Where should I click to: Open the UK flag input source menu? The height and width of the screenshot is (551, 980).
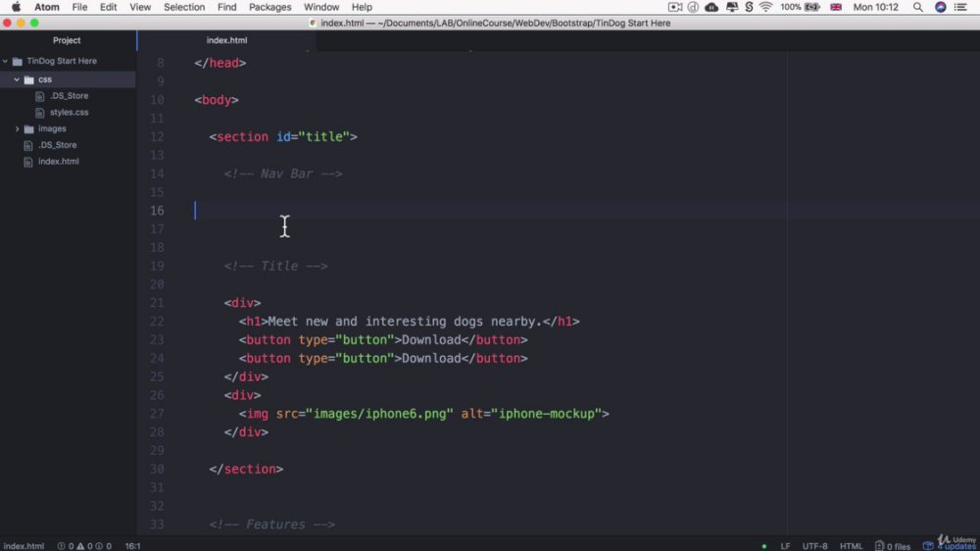836,7
